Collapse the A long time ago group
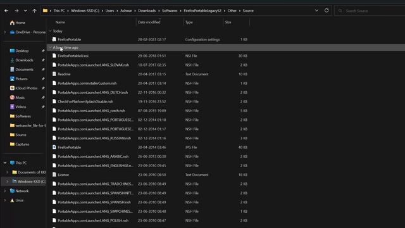Viewport: 405px width, 228px height. point(51,47)
